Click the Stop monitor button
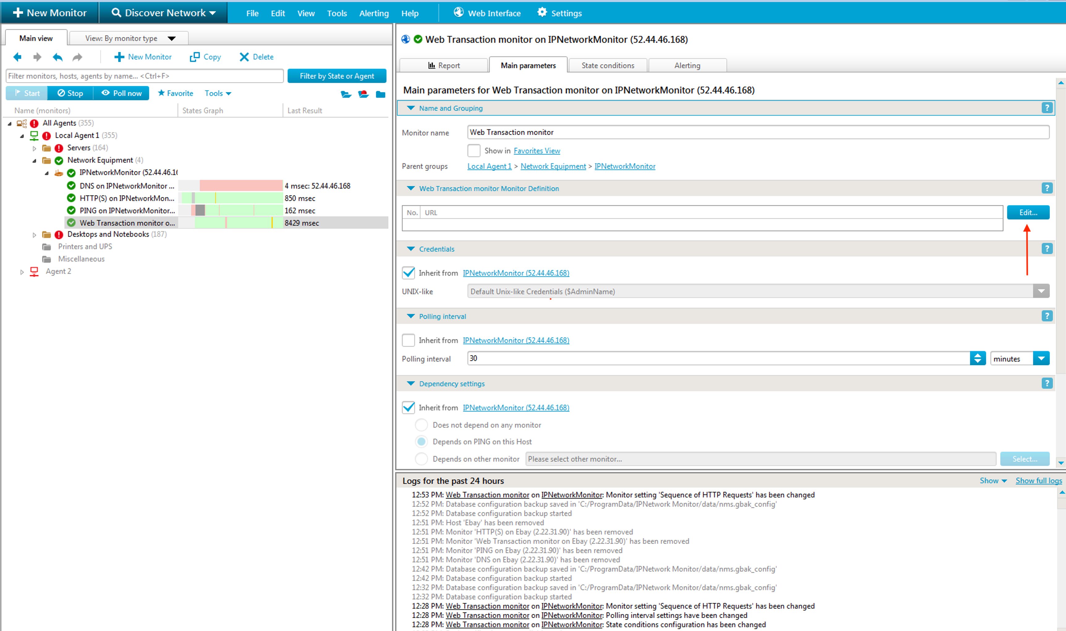 coord(70,93)
